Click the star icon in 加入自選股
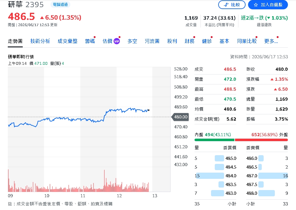 (256, 5)
